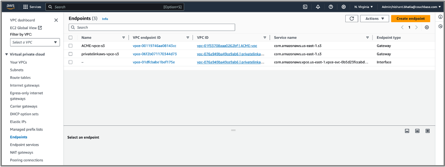The height and width of the screenshot is (167, 445).
Task: Sort by Service name column arrow
Action: point(367,37)
